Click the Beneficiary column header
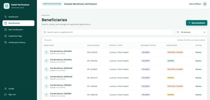The width and height of the screenshot is (210, 100). 49,45
